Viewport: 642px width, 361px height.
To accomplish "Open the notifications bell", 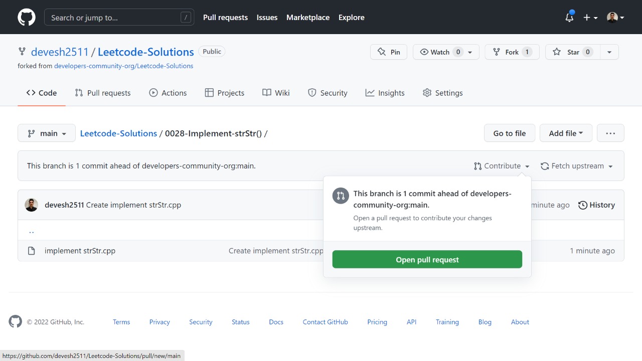I will [x=569, y=18].
